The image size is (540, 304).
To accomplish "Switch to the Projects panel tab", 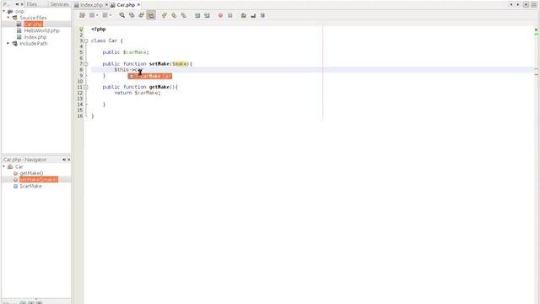I will pyautogui.click(x=5, y=4).
